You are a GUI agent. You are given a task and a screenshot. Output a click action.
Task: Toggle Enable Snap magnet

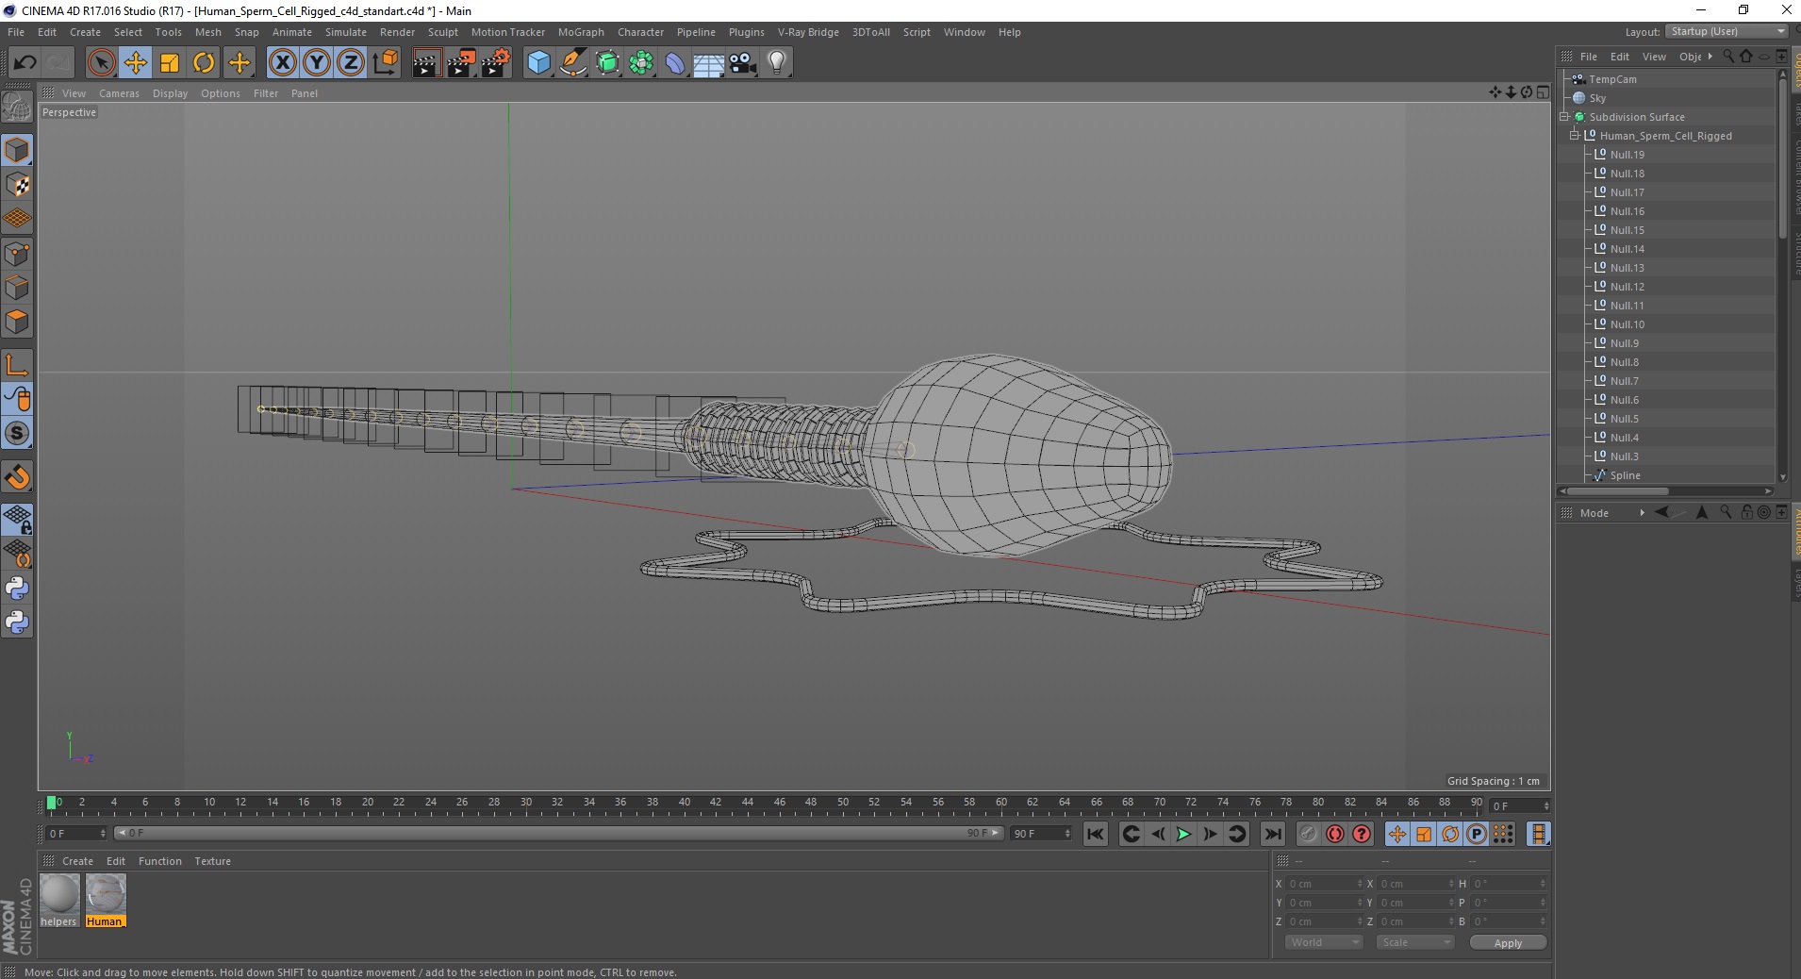pyautogui.click(x=17, y=477)
